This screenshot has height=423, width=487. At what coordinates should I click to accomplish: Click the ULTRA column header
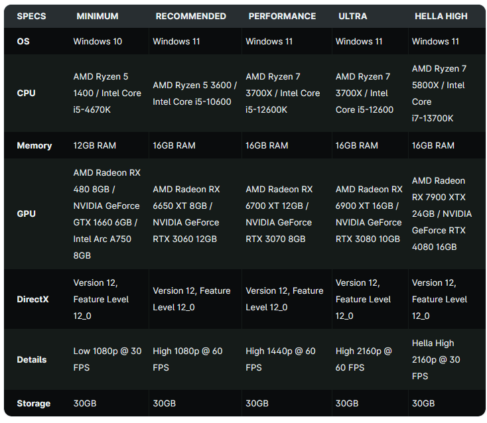coord(352,16)
